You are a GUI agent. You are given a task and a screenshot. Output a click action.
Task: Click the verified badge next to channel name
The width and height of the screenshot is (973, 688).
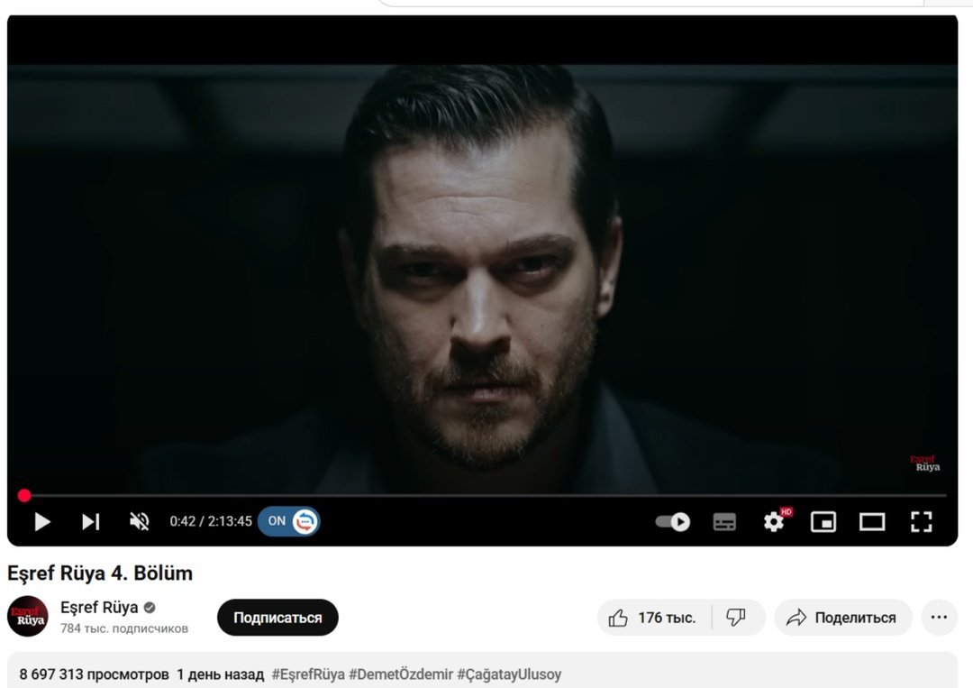(x=150, y=607)
